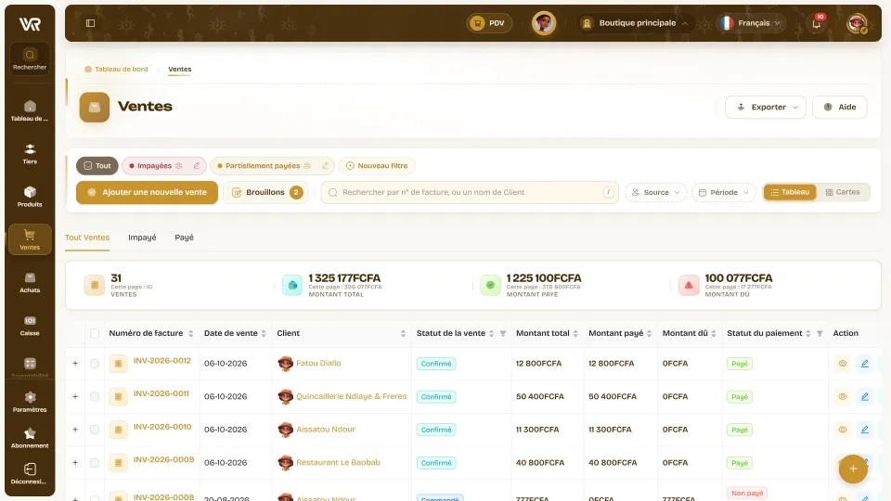The width and height of the screenshot is (891, 501).
Task: Open the Période dropdown
Action: pyautogui.click(x=723, y=193)
